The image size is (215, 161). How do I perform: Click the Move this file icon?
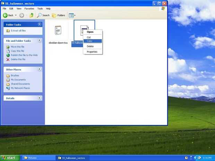[x=8, y=47]
